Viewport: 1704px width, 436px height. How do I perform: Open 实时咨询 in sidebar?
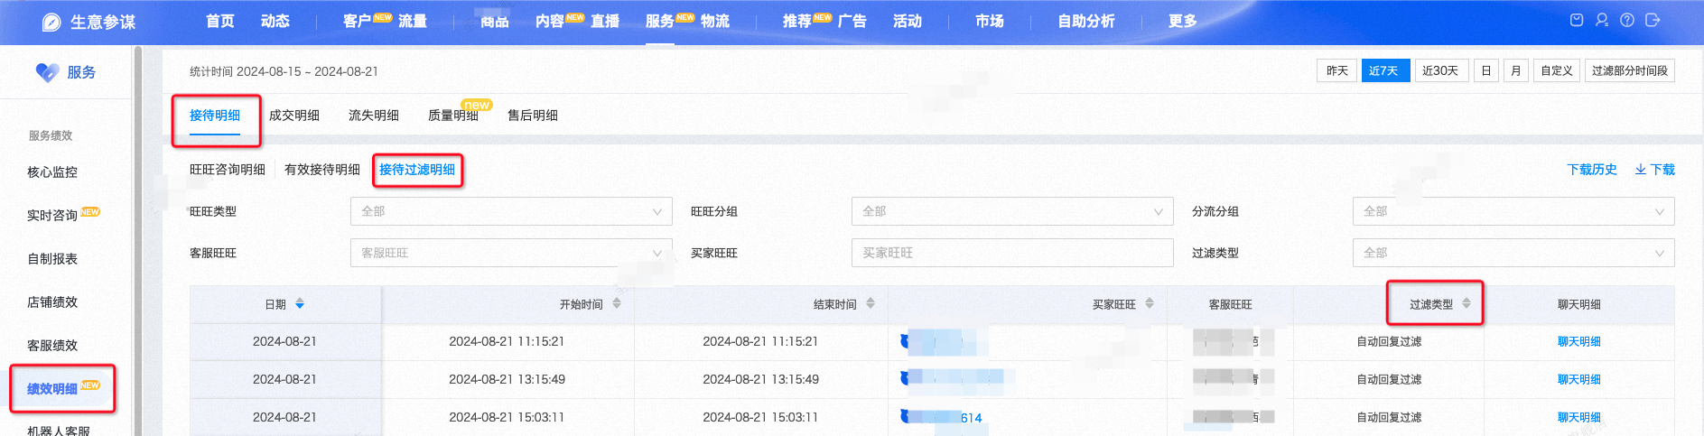[52, 216]
